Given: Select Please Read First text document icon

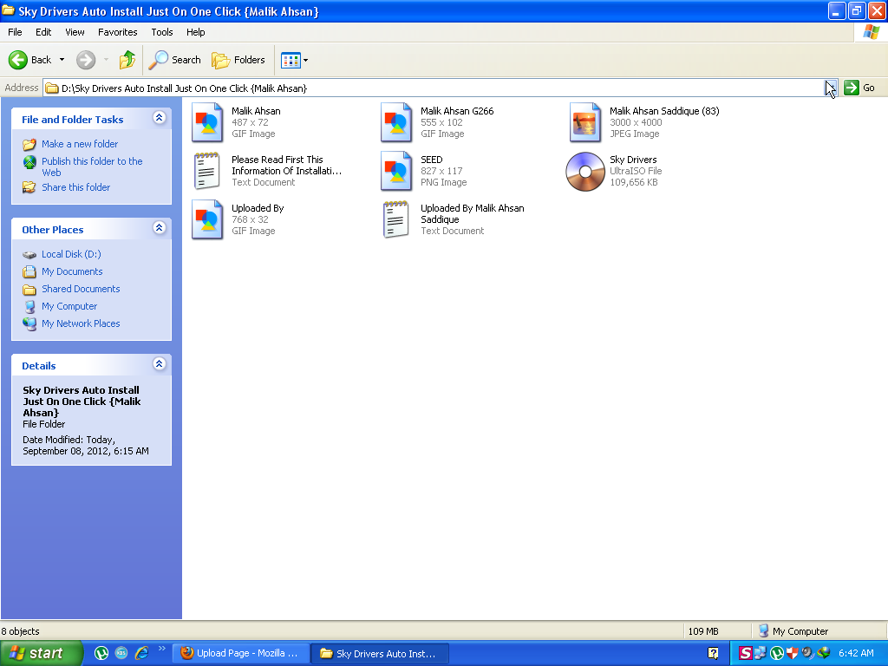Looking at the screenshot, I should point(206,171).
